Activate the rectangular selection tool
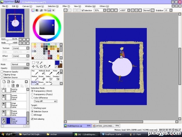Screen dimensions: 182x137 33,63
